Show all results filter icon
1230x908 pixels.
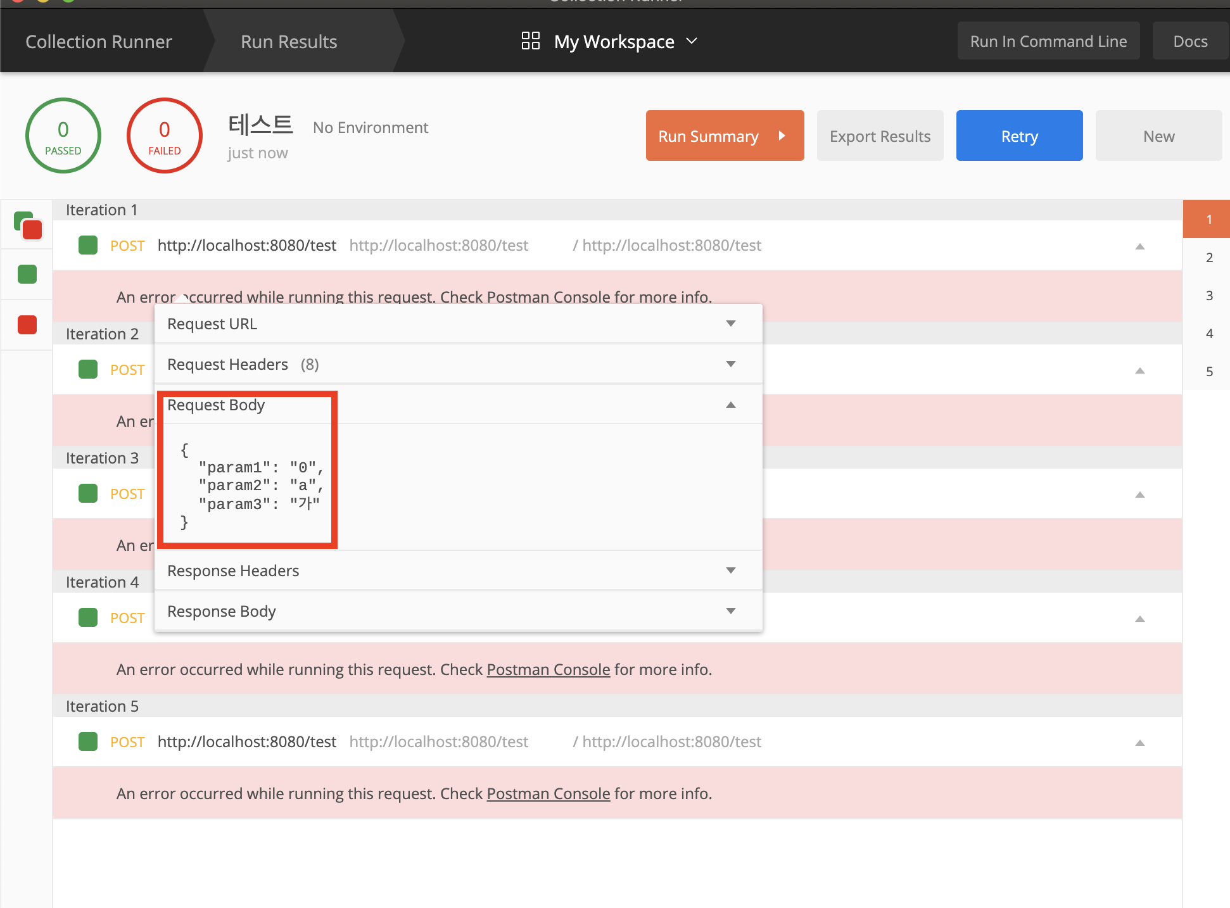[27, 225]
